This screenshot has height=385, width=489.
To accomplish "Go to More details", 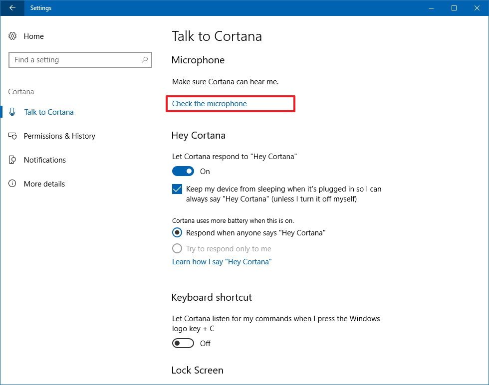I will pos(44,184).
